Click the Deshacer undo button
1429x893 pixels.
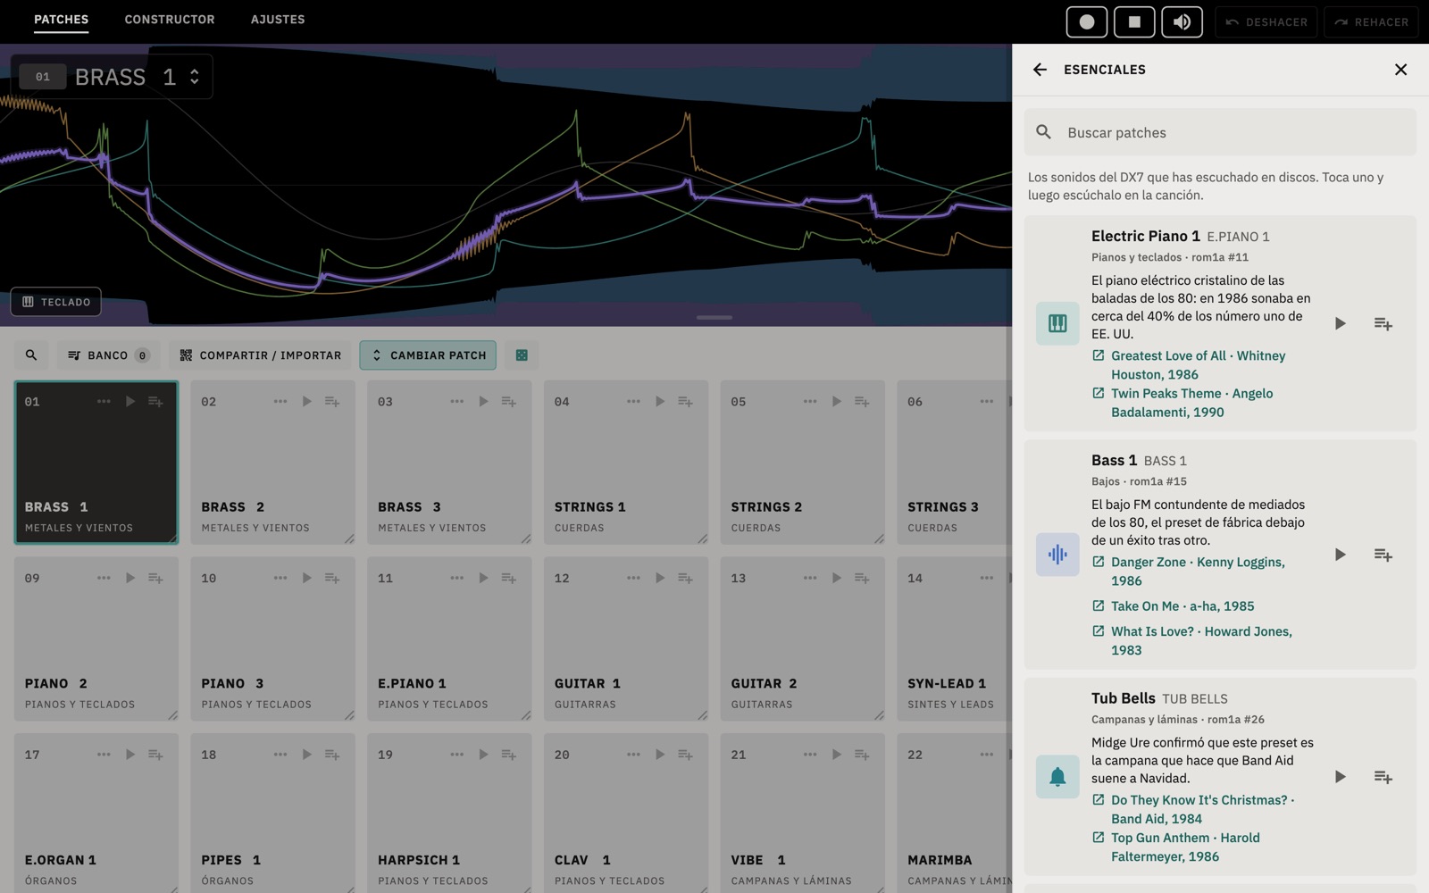pyautogui.click(x=1266, y=22)
